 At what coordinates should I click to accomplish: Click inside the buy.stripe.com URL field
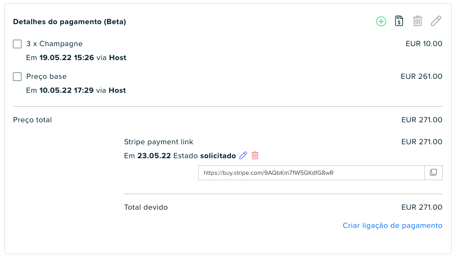[x=312, y=173]
